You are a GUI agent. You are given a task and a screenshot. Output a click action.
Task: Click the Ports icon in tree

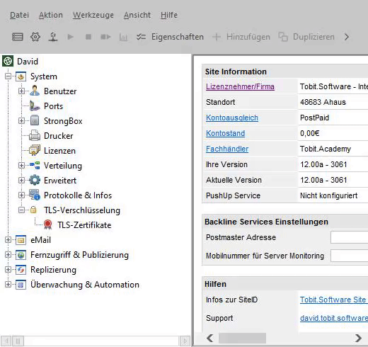pos(35,106)
